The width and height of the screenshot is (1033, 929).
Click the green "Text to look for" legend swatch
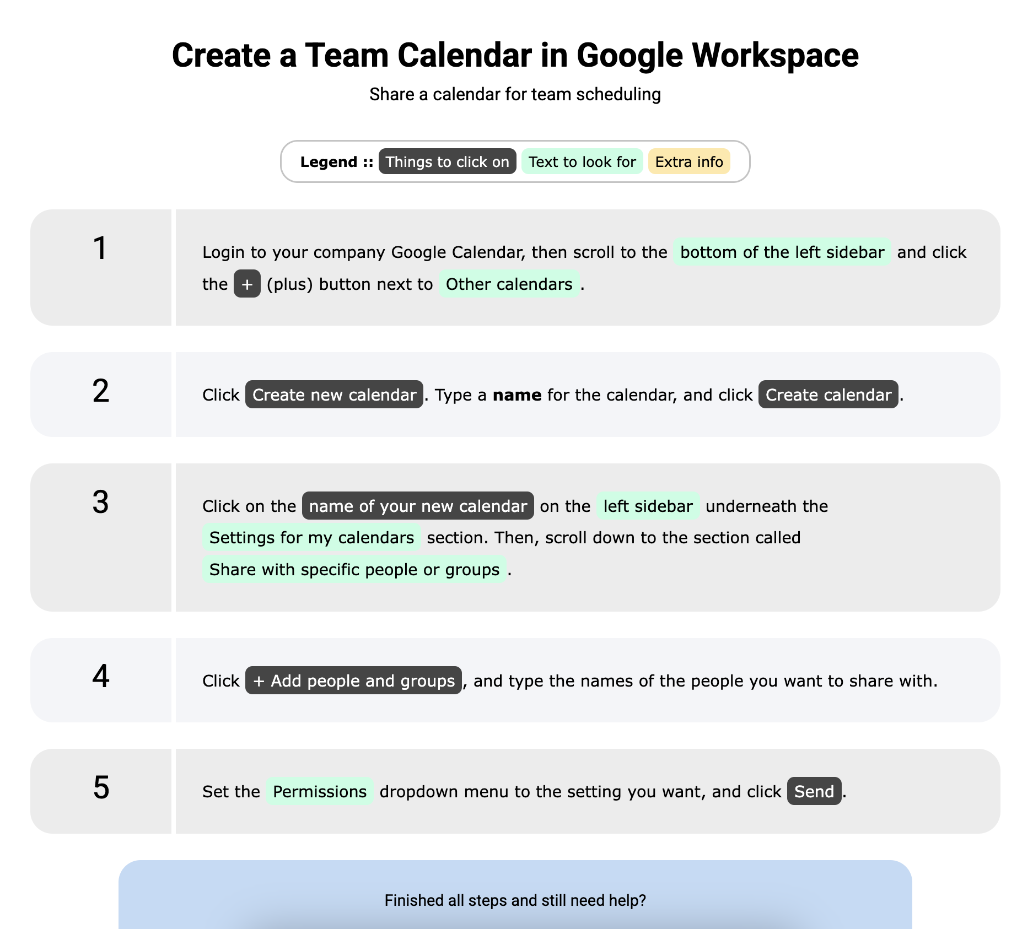click(x=582, y=162)
